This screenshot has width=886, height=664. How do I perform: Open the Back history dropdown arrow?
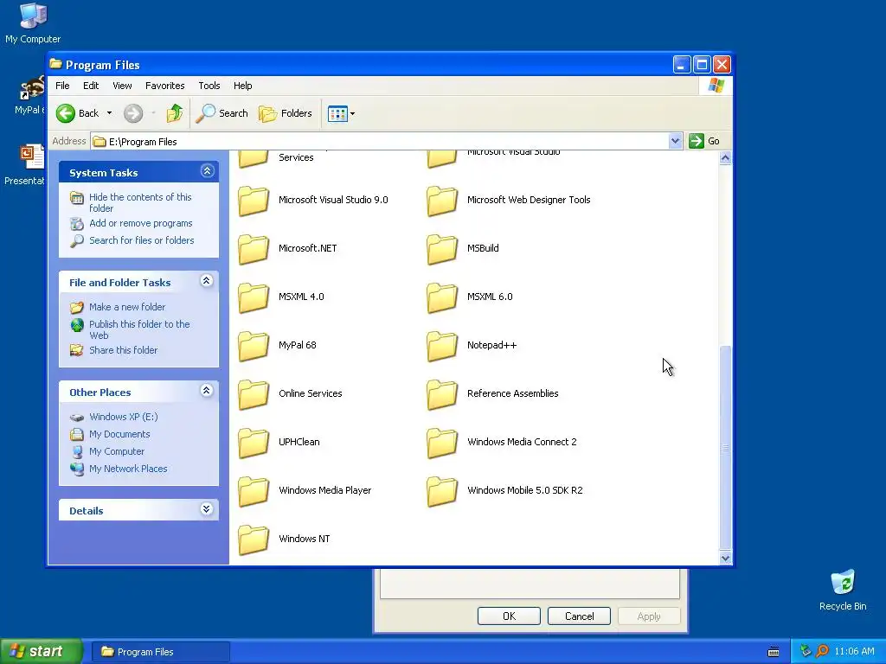coord(110,113)
